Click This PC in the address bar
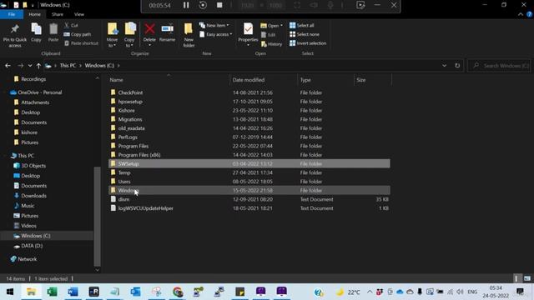Screen dimensions: 534x300 click(x=68, y=66)
